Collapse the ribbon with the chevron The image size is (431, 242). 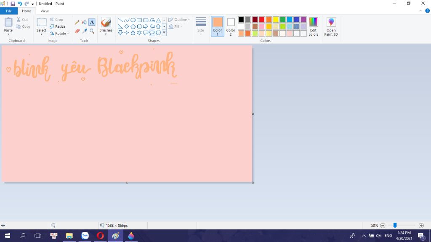click(420, 11)
